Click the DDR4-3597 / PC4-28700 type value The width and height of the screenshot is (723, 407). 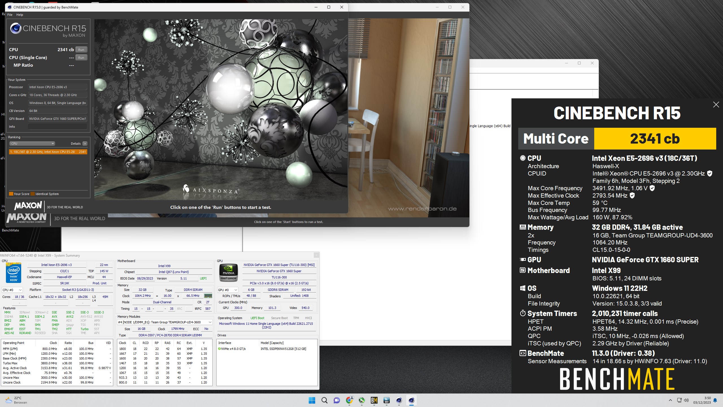pyautogui.click(x=170, y=335)
